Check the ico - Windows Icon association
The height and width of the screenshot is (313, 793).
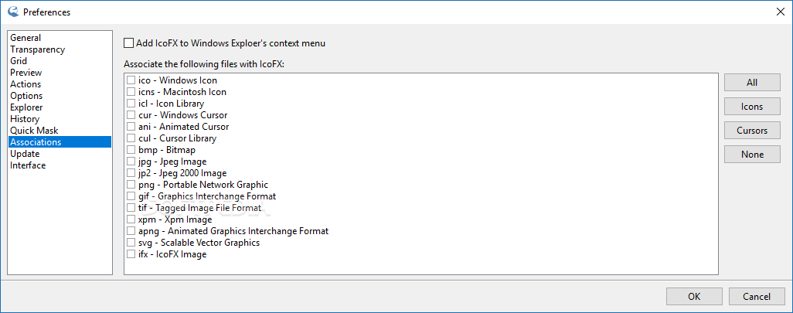click(x=131, y=80)
